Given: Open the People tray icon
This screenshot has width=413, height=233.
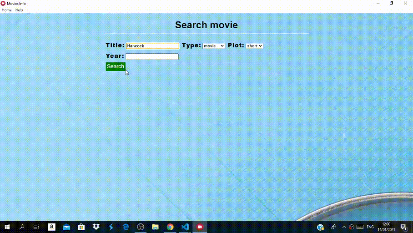Looking at the screenshot, I should pos(333,227).
